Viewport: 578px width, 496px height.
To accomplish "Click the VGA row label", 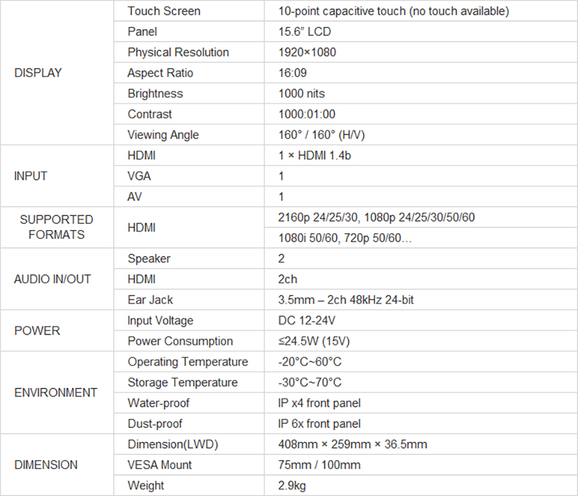I will pyautogui.click(x=139, y=176).
